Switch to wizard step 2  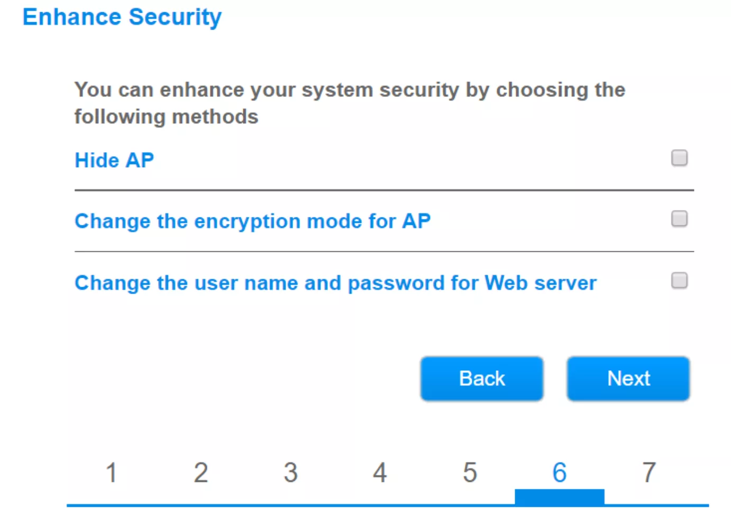pyautogui.click(x=201, y=472)
